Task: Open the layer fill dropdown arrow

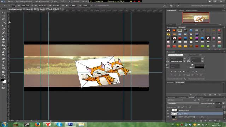Action: [x=224, y=107]
